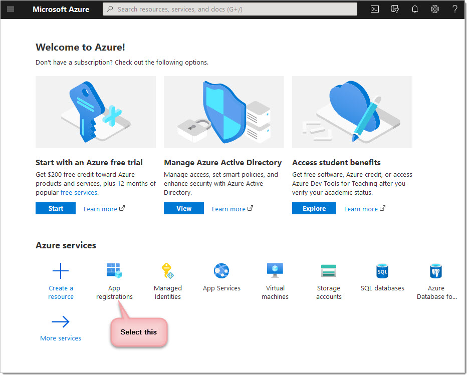Open the SQL databases icon
The height and width of the screenshot is (377, 469).
[382, 271]
